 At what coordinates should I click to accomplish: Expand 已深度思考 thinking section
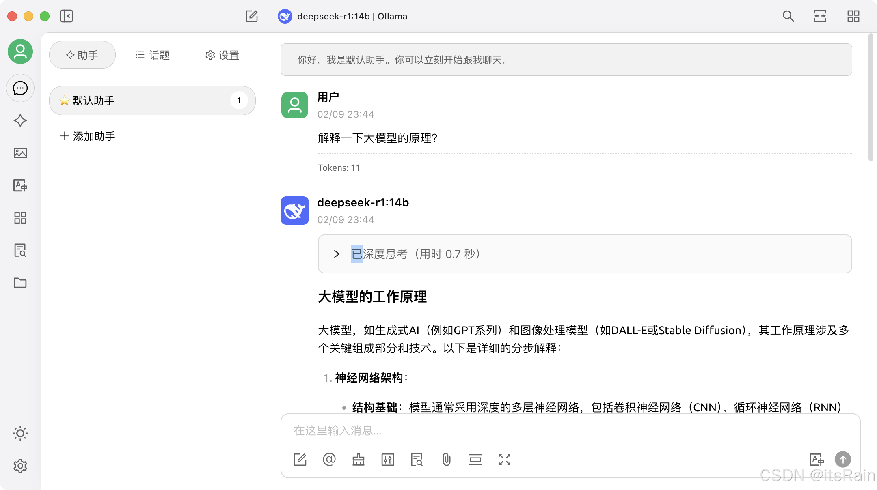(585, 254)
